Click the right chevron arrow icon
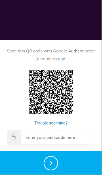 [x=51, y=163]
